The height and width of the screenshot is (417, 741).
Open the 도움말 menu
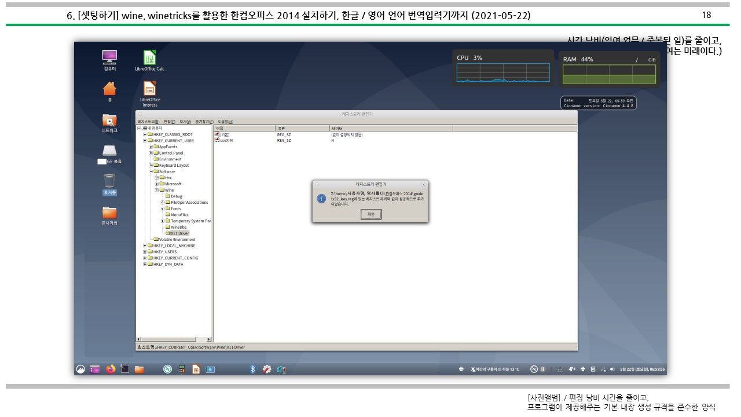[225, 122]
